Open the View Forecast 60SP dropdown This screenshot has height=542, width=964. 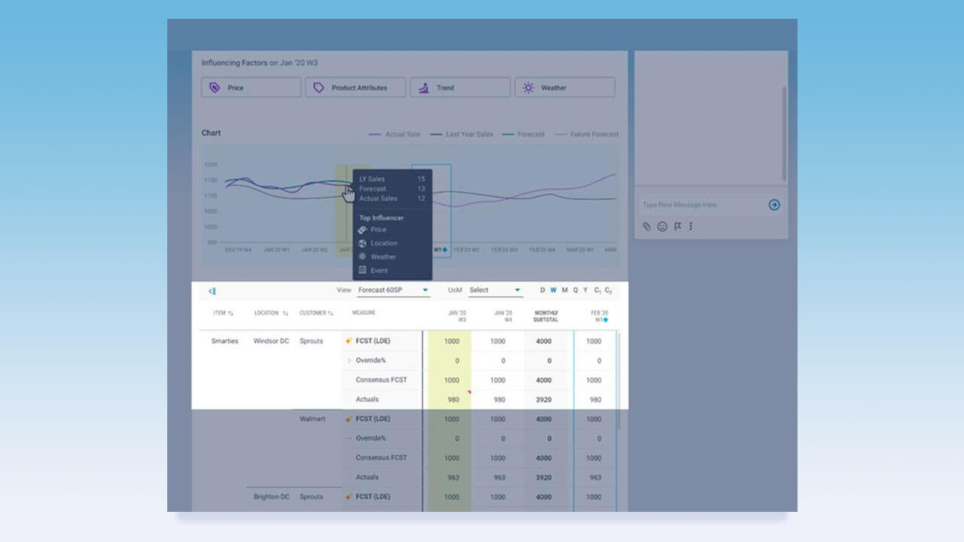coord(393,290)
